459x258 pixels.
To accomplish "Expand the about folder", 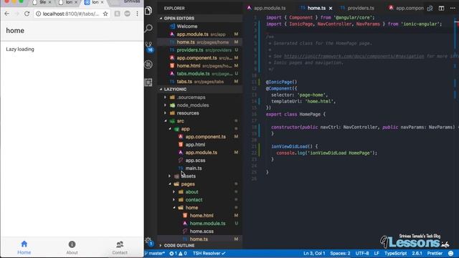I will [191, 192].
